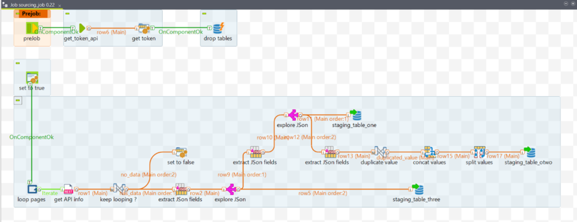Screen dimensions: 577x222
Task: Click the concat values component icon
Action: [x=429, y=152]
